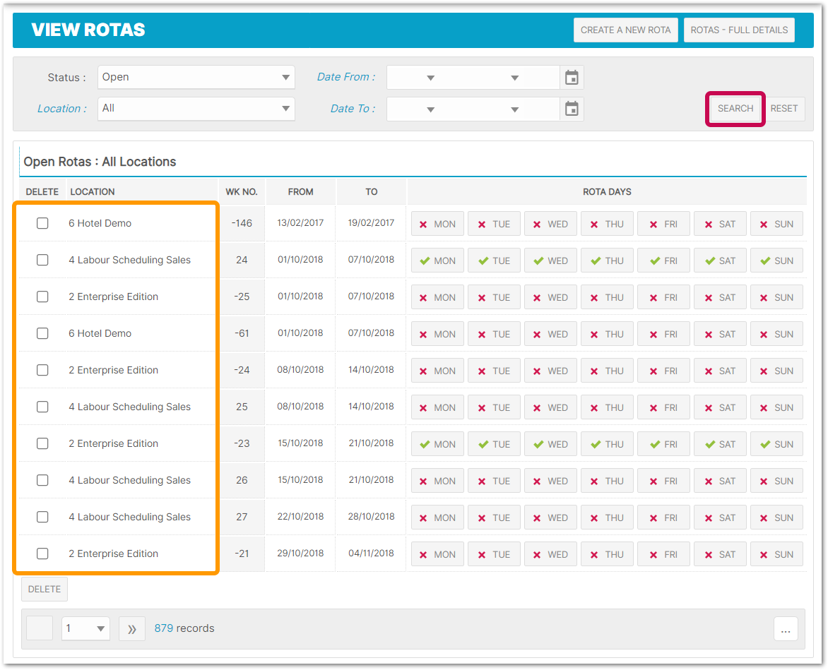828x670 pixels.
Task: Select the checkbox for week -23 Enterprise Edition
Action: point(42,443)
